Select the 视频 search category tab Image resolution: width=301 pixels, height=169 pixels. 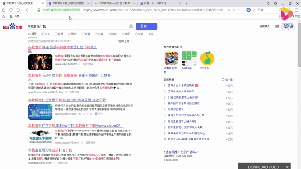click(x=59, y=34)
